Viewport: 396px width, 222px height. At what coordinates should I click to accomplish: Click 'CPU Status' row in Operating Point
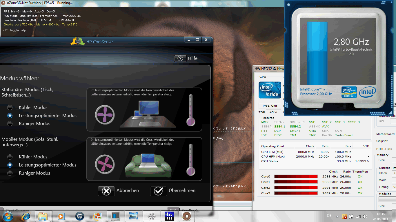point(315,161)
